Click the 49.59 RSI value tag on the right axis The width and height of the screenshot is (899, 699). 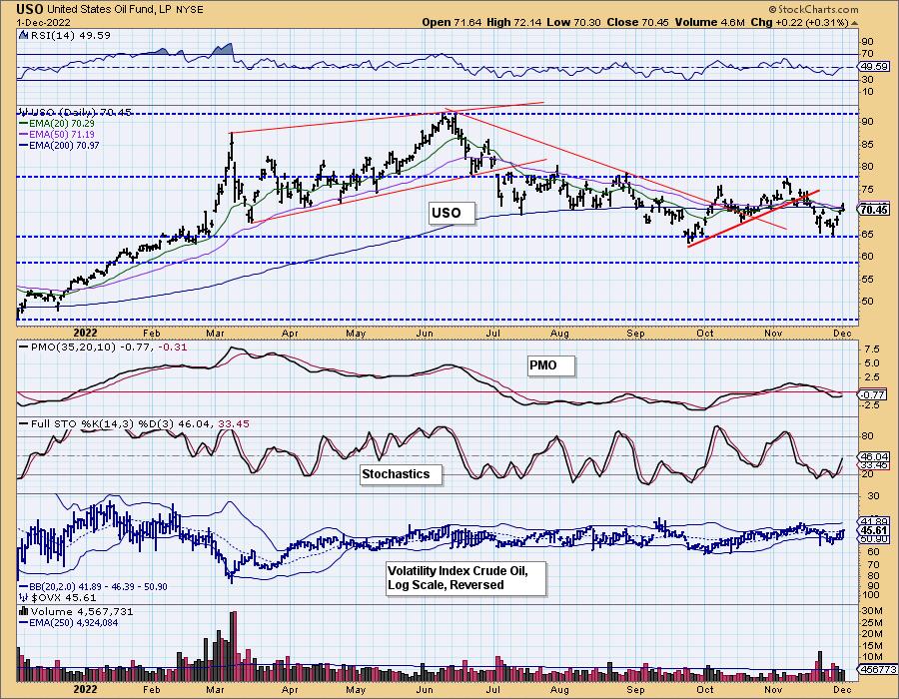[873, 67]
